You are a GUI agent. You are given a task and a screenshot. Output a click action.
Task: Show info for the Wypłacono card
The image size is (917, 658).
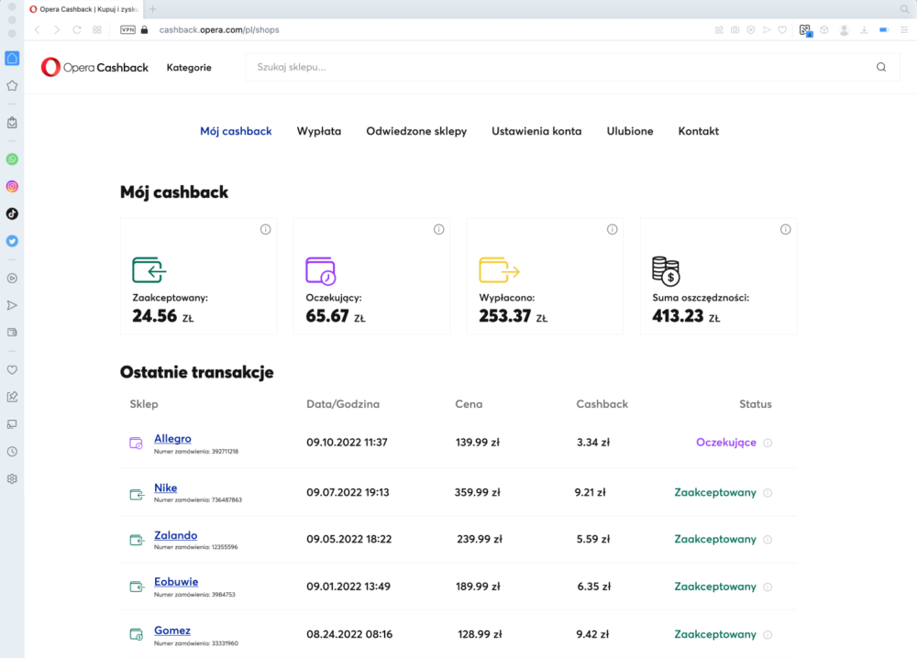click(x=613, y=230)
